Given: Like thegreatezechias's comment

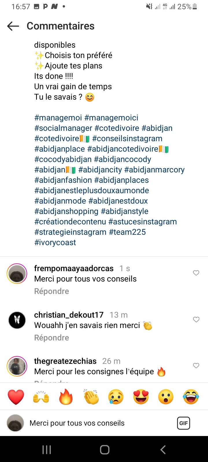Looking at the screenshot, I should pyautogui.click(x=196, y=366).
